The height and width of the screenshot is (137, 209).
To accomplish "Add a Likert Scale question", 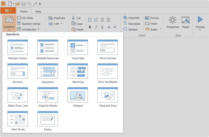I will click(18, 121).
